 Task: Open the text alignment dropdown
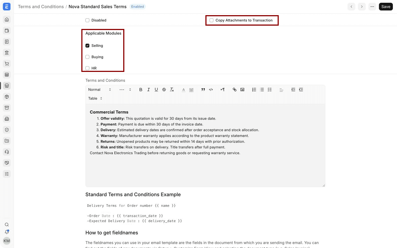tap(281, 90)
